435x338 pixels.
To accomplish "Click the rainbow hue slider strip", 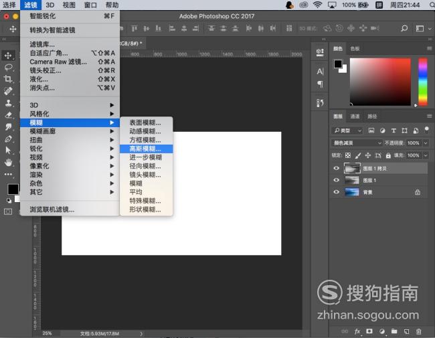I will coord(423,82).
